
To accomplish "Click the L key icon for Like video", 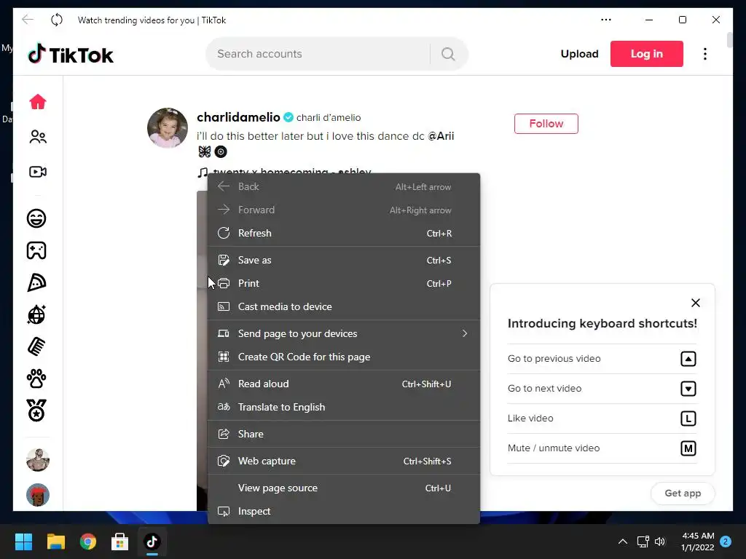I will click(x=688, y=419).
